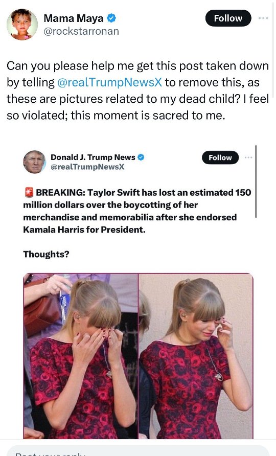Open more options for Mama Maya's post
The height and width of the screenshot is (456, 276).
(263, 18)
